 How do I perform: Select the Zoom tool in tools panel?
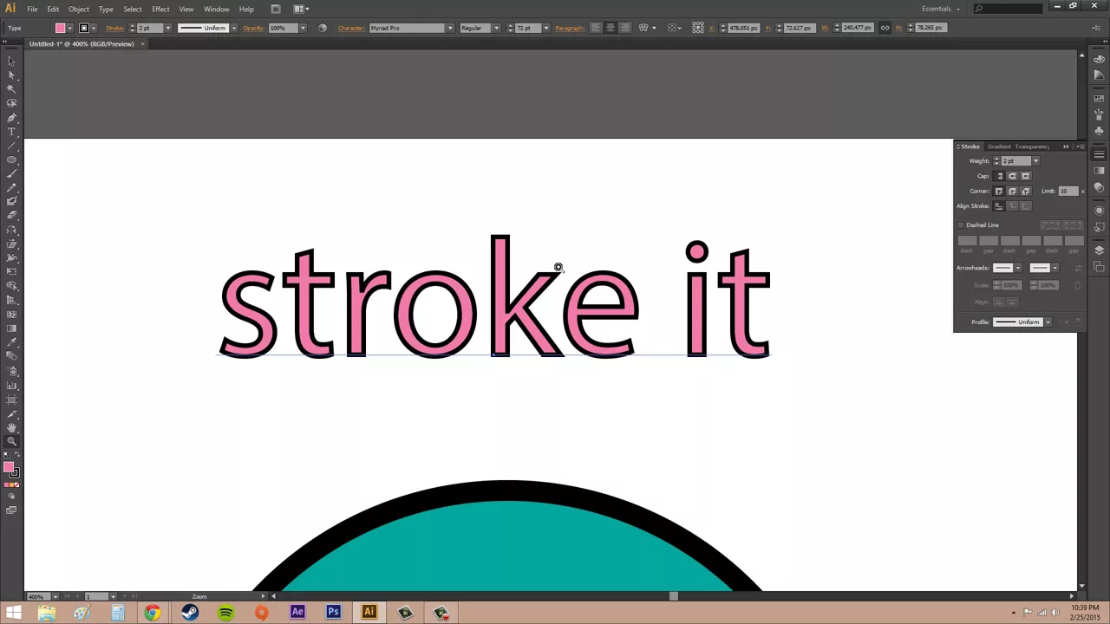[x=11, y=442]
